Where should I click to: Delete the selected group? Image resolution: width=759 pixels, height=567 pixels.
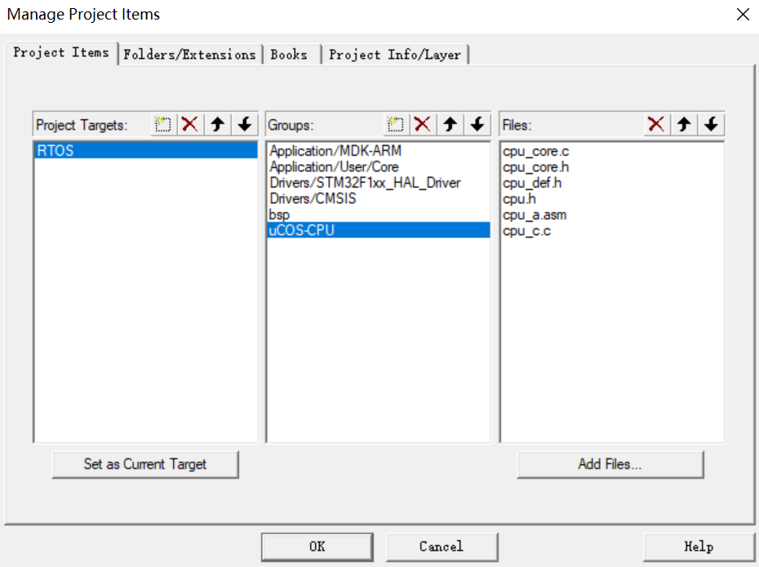pos(423,124)
